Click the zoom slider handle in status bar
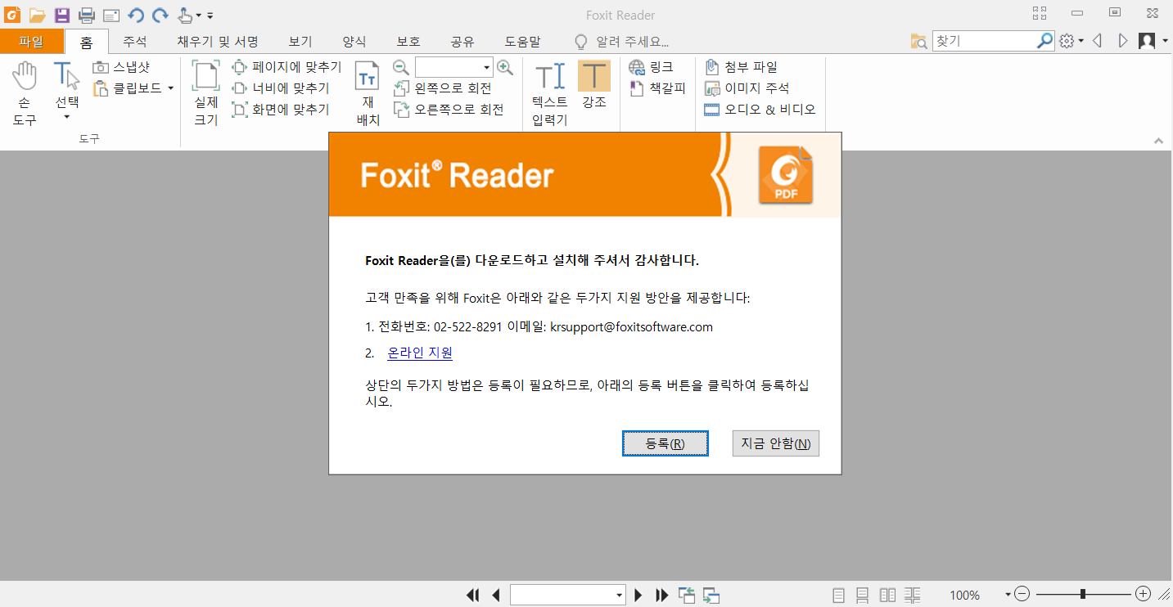The image size is (1173, 607). click(1083, 594)
